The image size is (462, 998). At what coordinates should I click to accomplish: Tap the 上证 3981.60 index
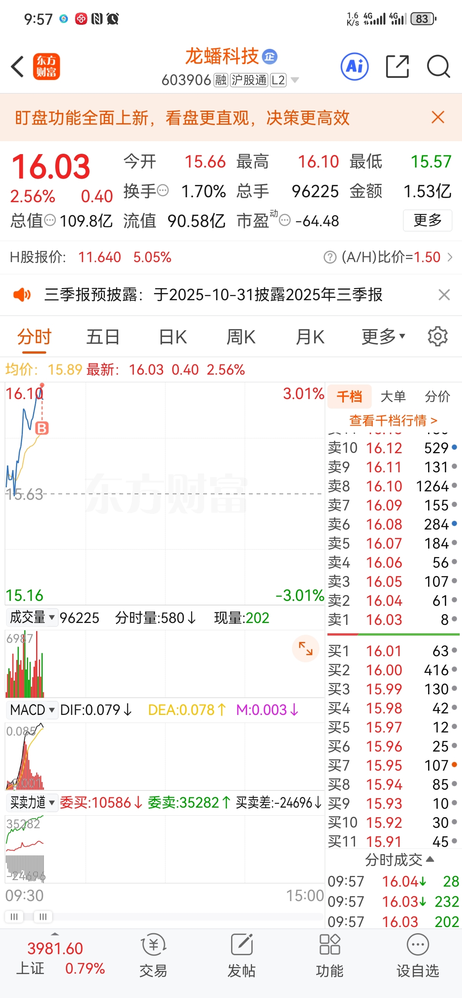coord(55,958)
